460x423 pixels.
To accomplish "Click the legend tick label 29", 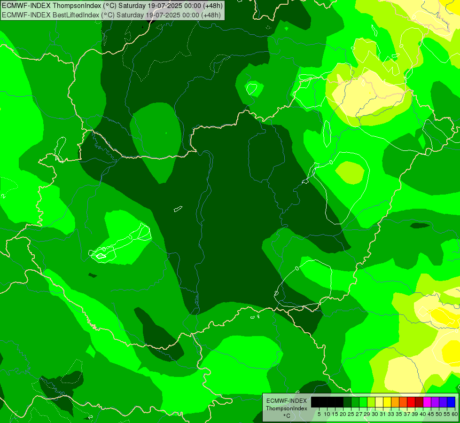I will (x=367, y=414).
